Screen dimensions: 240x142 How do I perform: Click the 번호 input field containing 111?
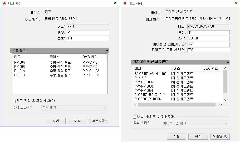(x=87, y=38)
